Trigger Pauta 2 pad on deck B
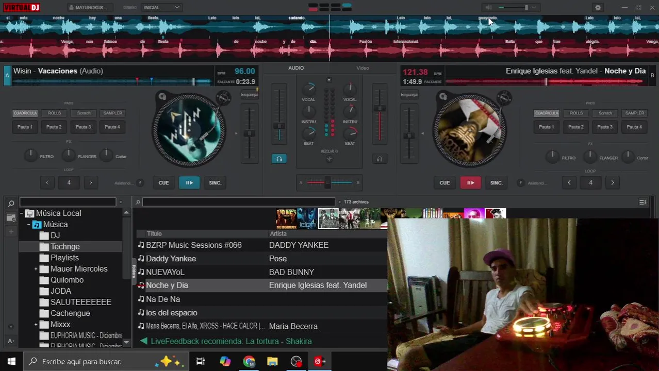This screenshot has height=371, width=659. point(576,127)
